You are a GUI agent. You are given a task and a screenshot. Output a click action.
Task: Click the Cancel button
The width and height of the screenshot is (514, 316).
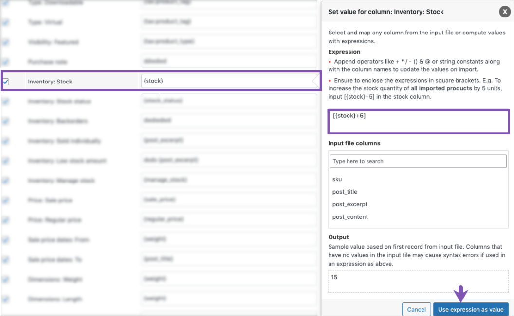(x=416, y=309)
